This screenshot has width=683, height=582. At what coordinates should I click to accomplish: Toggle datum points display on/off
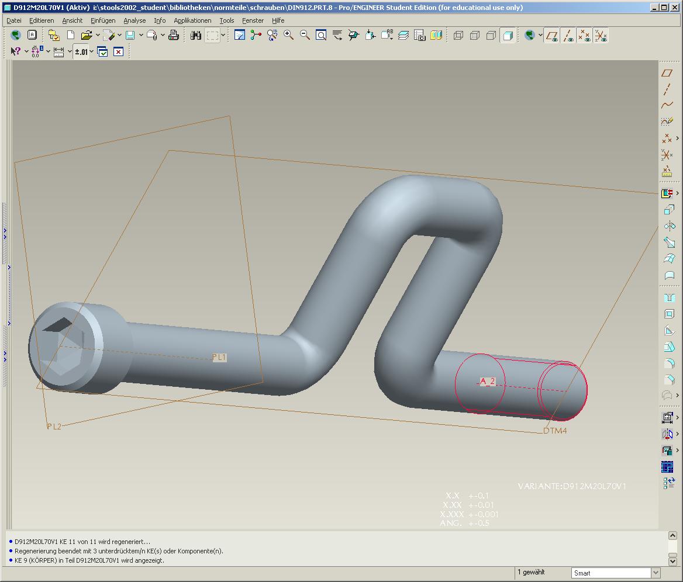coord(584,35)
